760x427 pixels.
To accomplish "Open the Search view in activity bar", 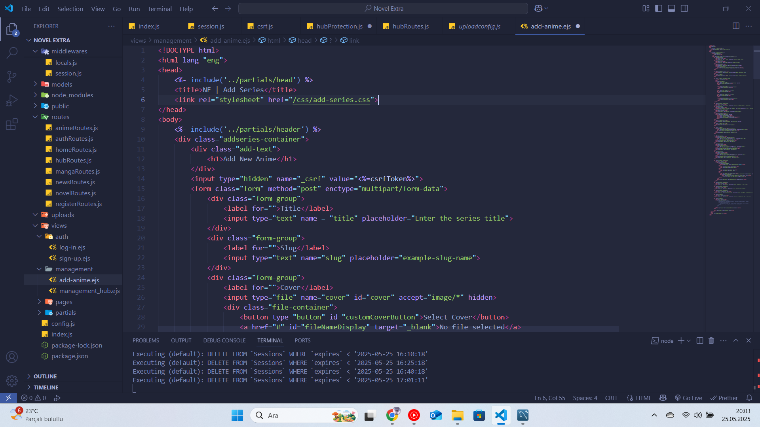I will tap(12, 53).
